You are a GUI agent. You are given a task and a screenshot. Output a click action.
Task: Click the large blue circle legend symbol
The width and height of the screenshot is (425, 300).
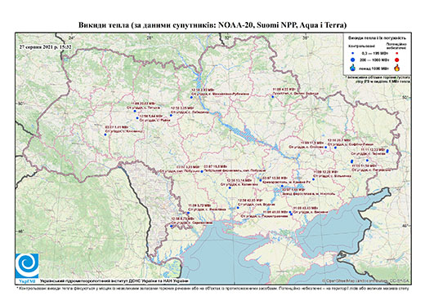(353, 60)
